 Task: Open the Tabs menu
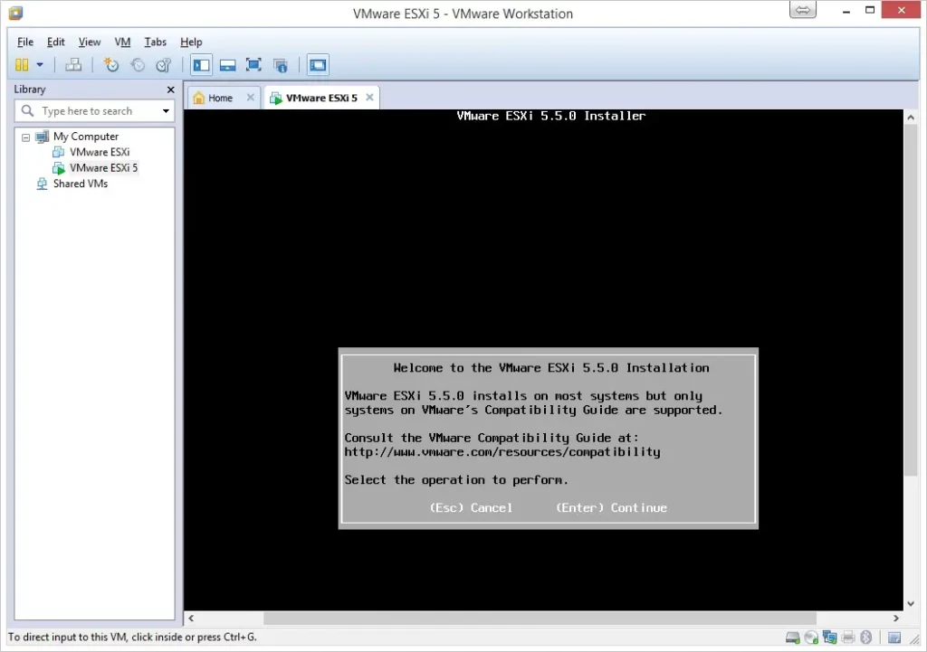[156, 42]
